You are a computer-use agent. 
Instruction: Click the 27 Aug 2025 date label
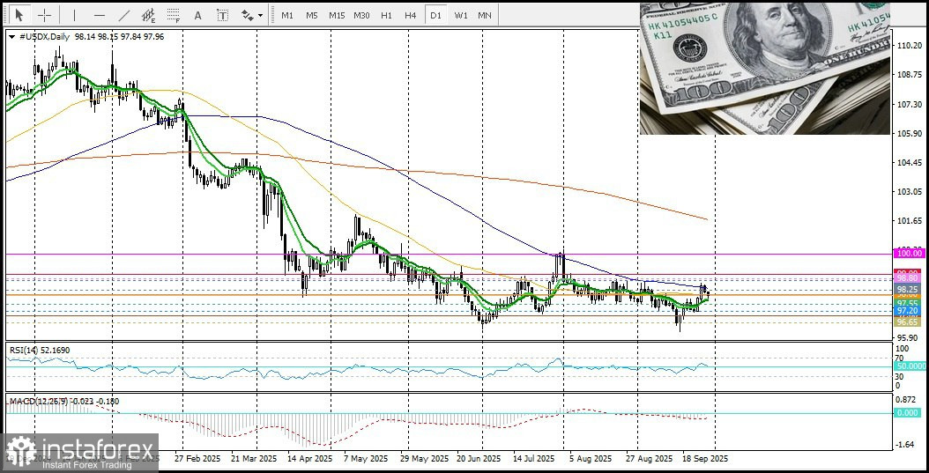point(650,458)
